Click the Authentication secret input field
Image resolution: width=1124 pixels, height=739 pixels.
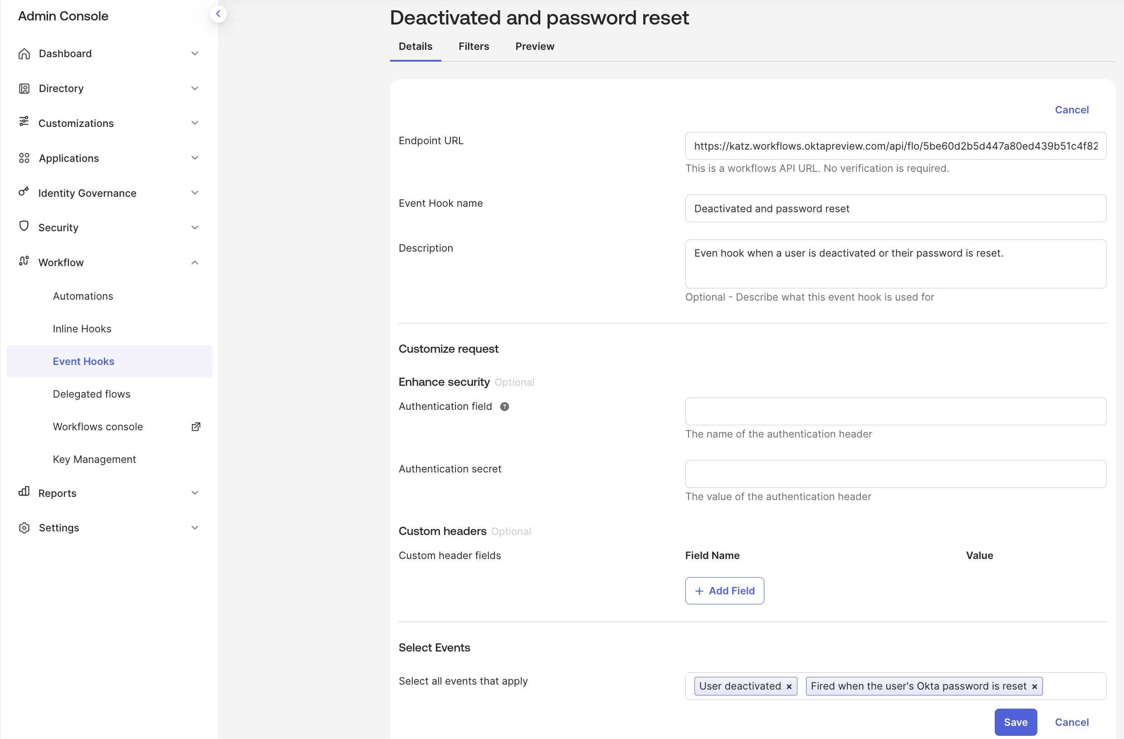tap(895, 474)
